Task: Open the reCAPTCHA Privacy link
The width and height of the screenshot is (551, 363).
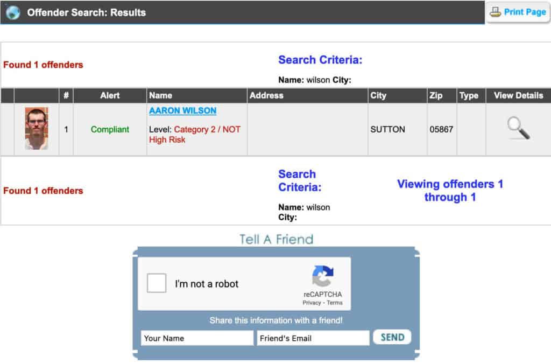Action: [x=312, y=303]
